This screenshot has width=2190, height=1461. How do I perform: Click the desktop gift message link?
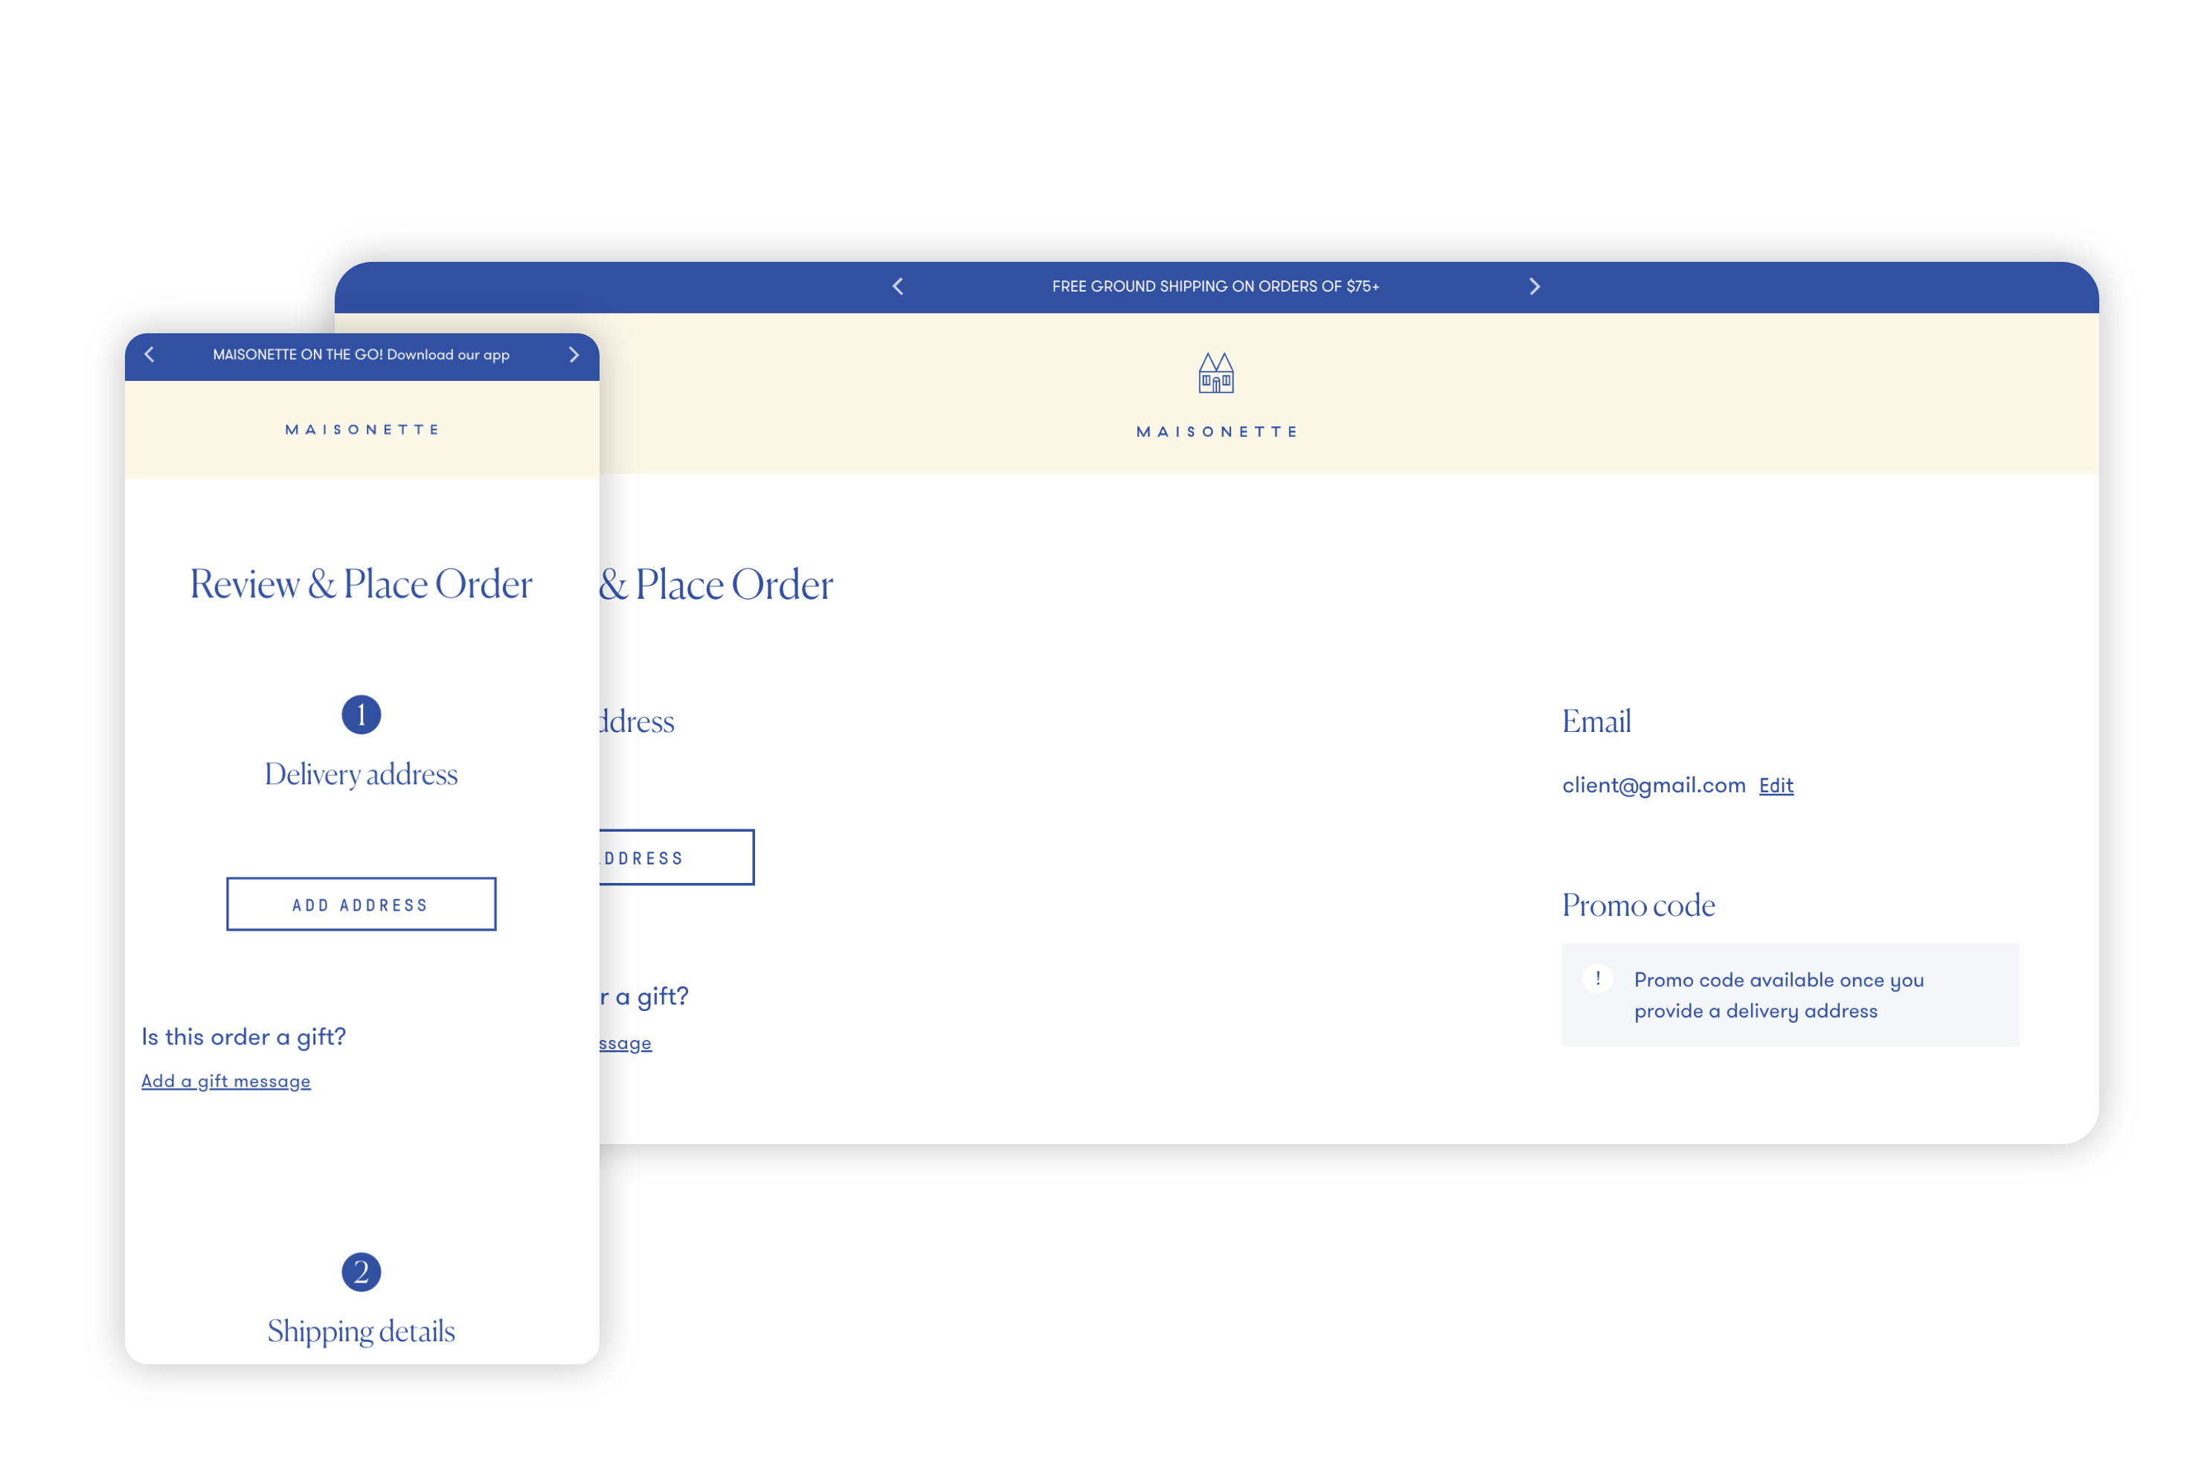click(626, 1044)
